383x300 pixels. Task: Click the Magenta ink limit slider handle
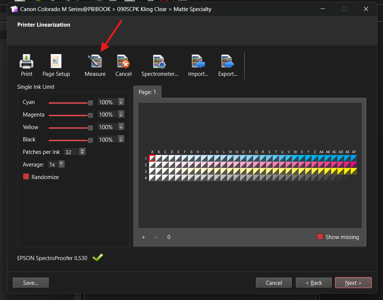tap(90, 115)
